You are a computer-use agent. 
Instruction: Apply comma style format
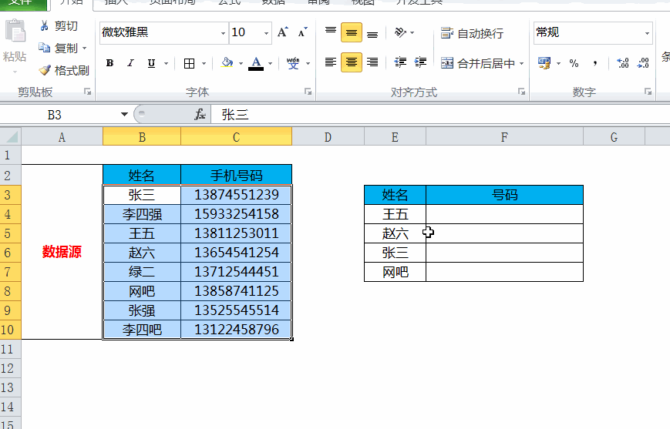pyautogui.click(x=595, y=64)
